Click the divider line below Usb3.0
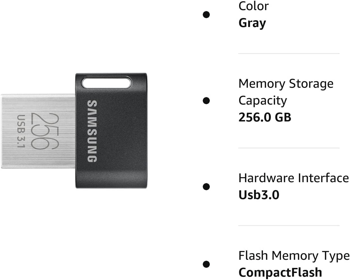 coord(289,225)
